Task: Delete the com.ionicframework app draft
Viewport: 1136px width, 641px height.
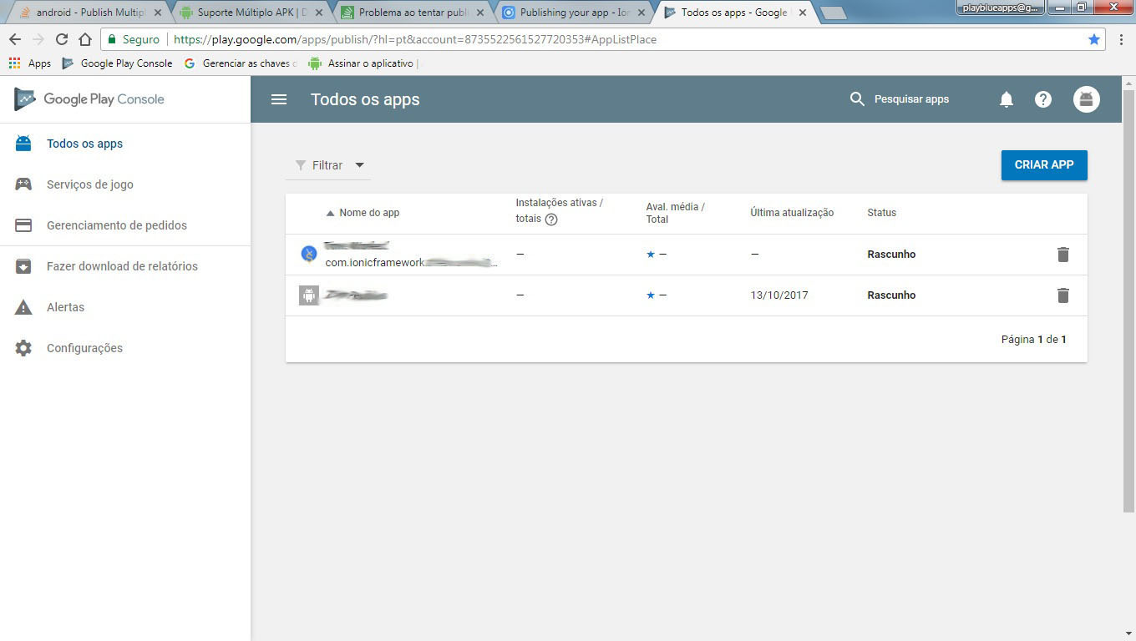Action: (x=1062, y=255)
